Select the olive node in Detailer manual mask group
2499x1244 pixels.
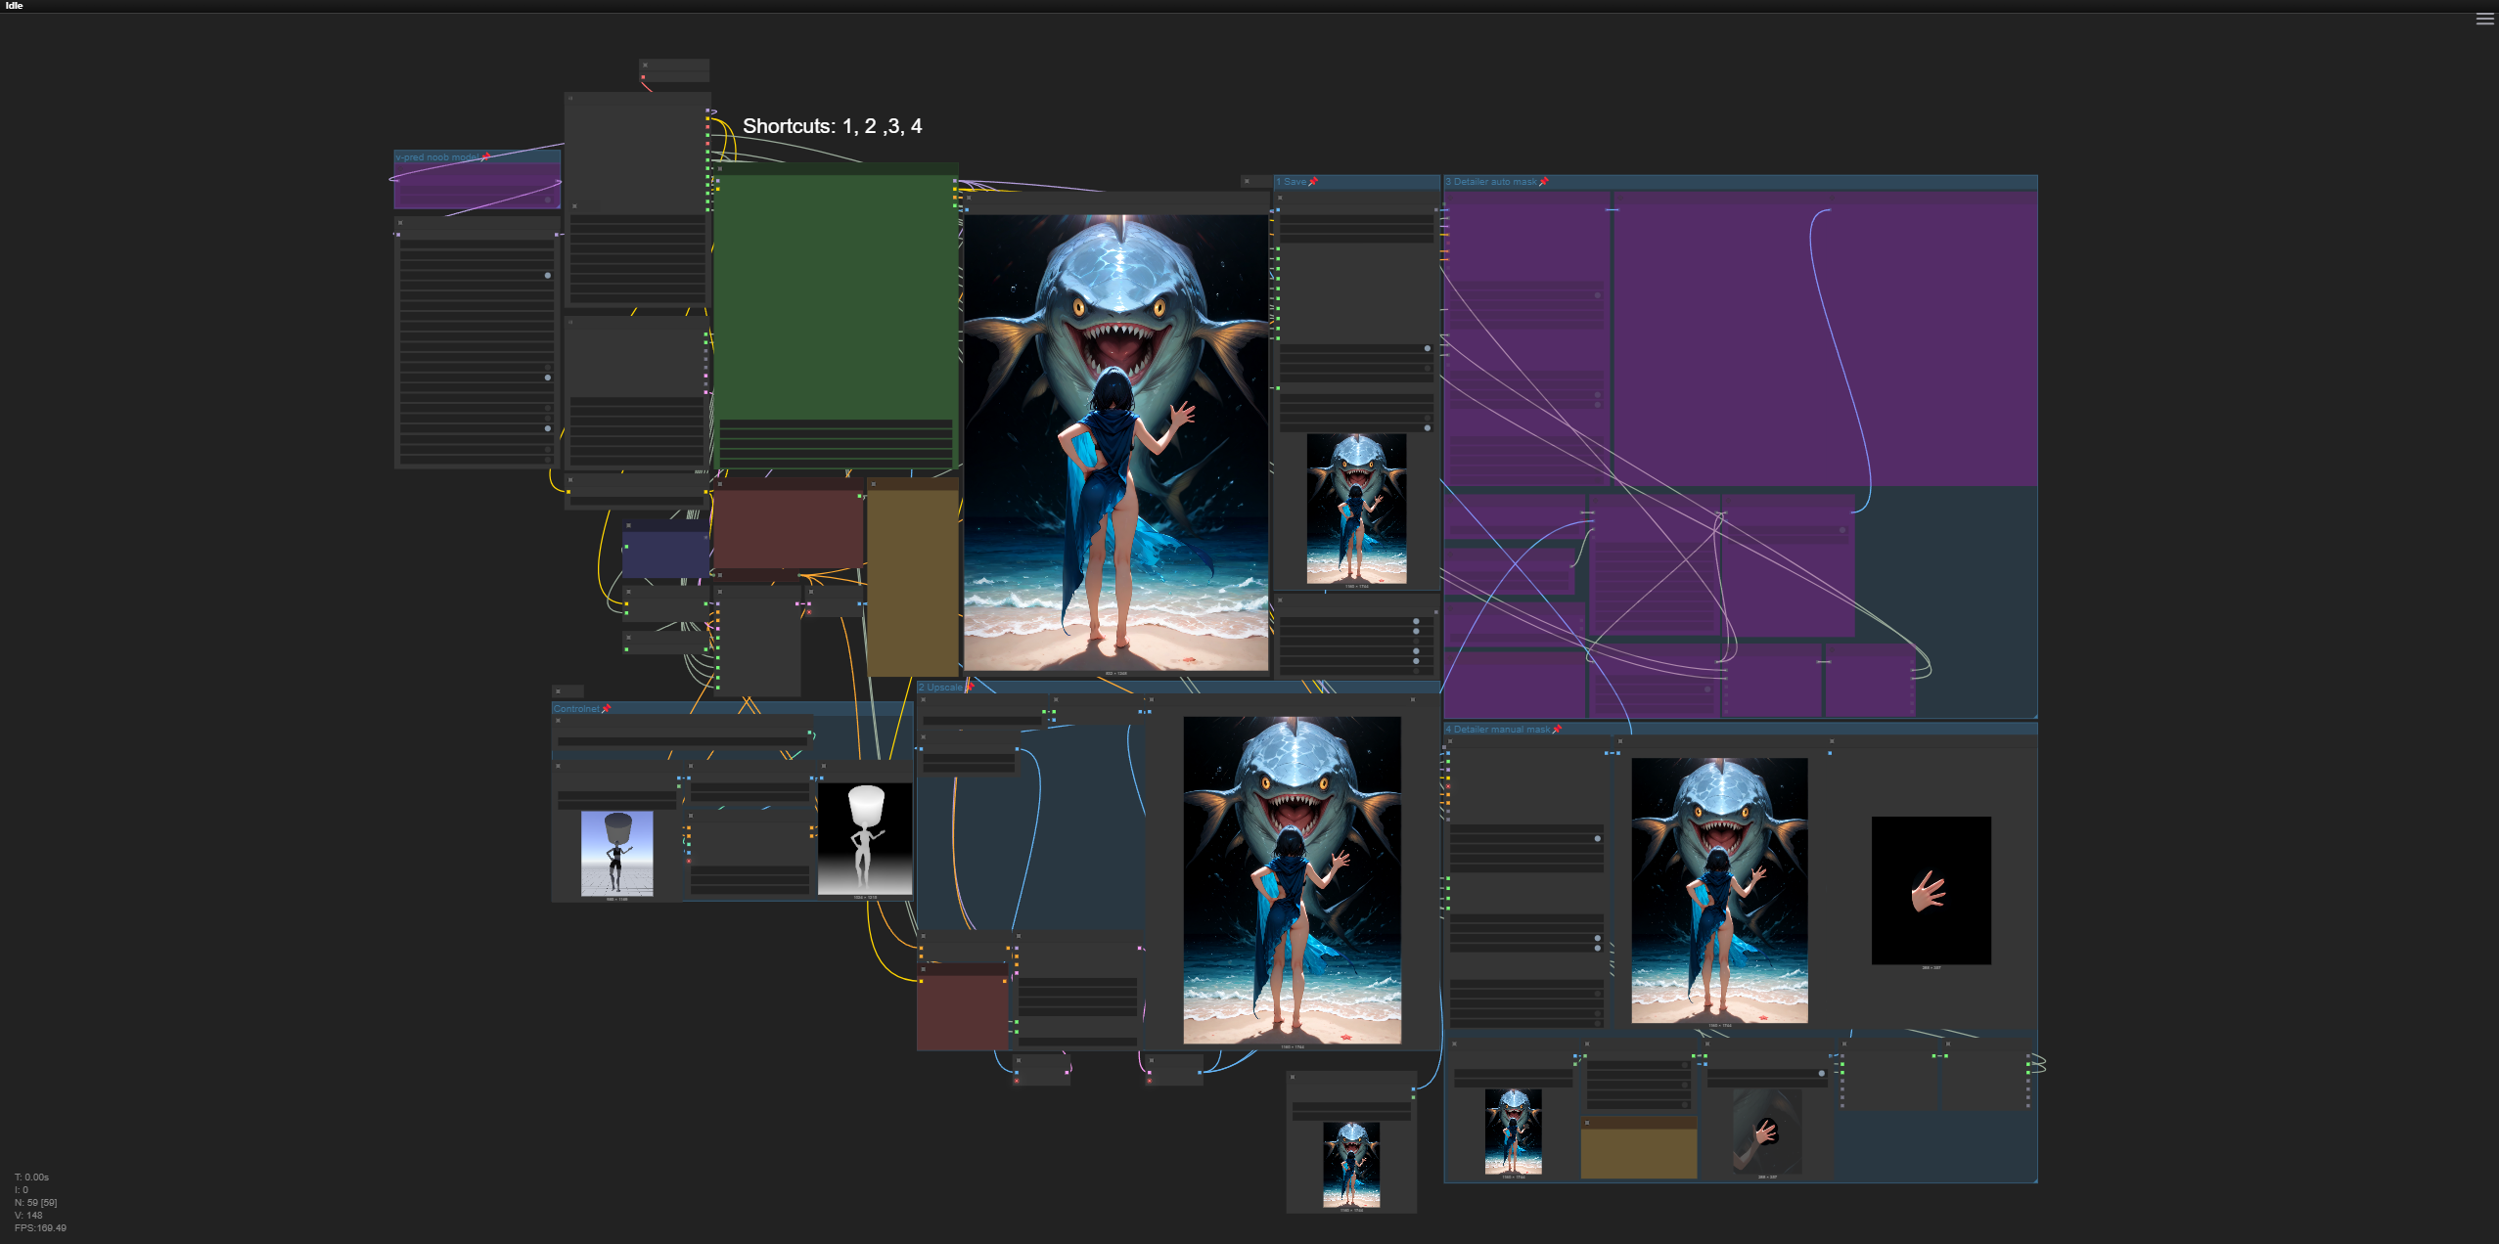coord(1639,1148)
